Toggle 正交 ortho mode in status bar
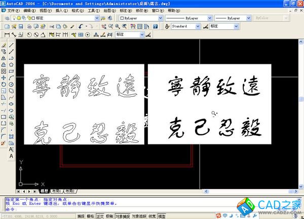 (x=99, y=216)
